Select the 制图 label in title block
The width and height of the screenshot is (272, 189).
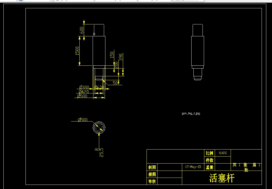click(152, 167)
